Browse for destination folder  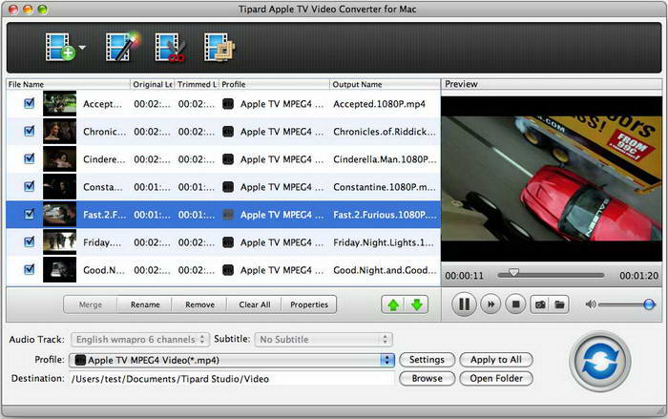coord(427,379)
